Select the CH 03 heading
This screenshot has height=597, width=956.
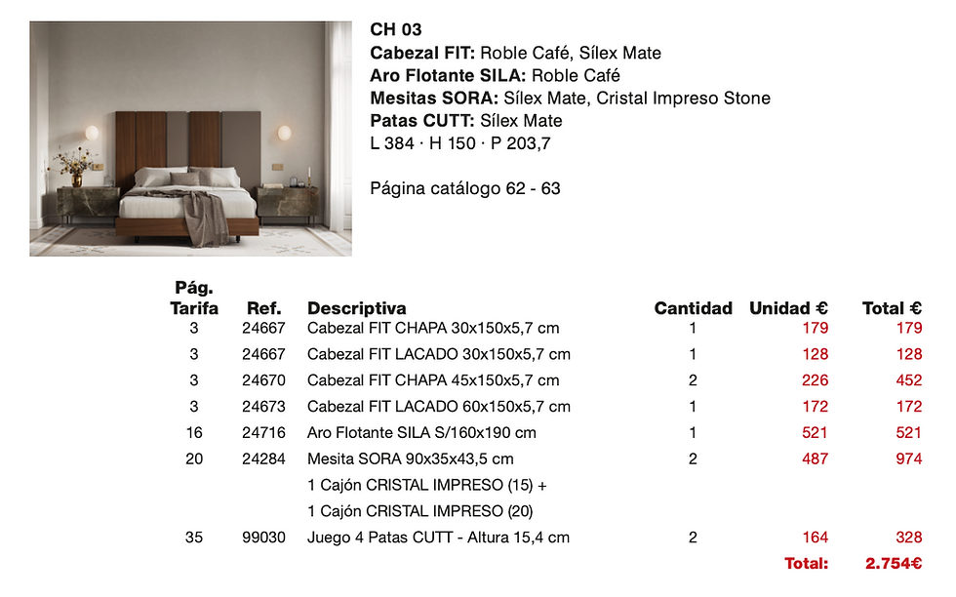click(x=396, y=29)
